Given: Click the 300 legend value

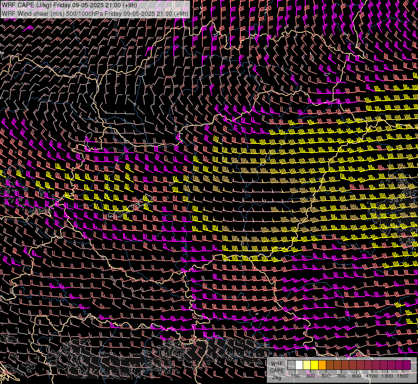Looking at the screenshot, I should (310, 376).
